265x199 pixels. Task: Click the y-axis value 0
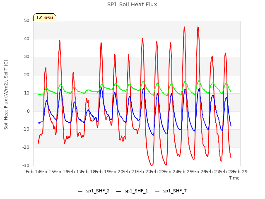[x=28, y=111]
